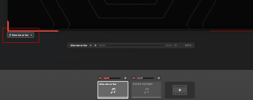Click the 00:00 current time label
The image size is (253, 100).
(102, 45)
